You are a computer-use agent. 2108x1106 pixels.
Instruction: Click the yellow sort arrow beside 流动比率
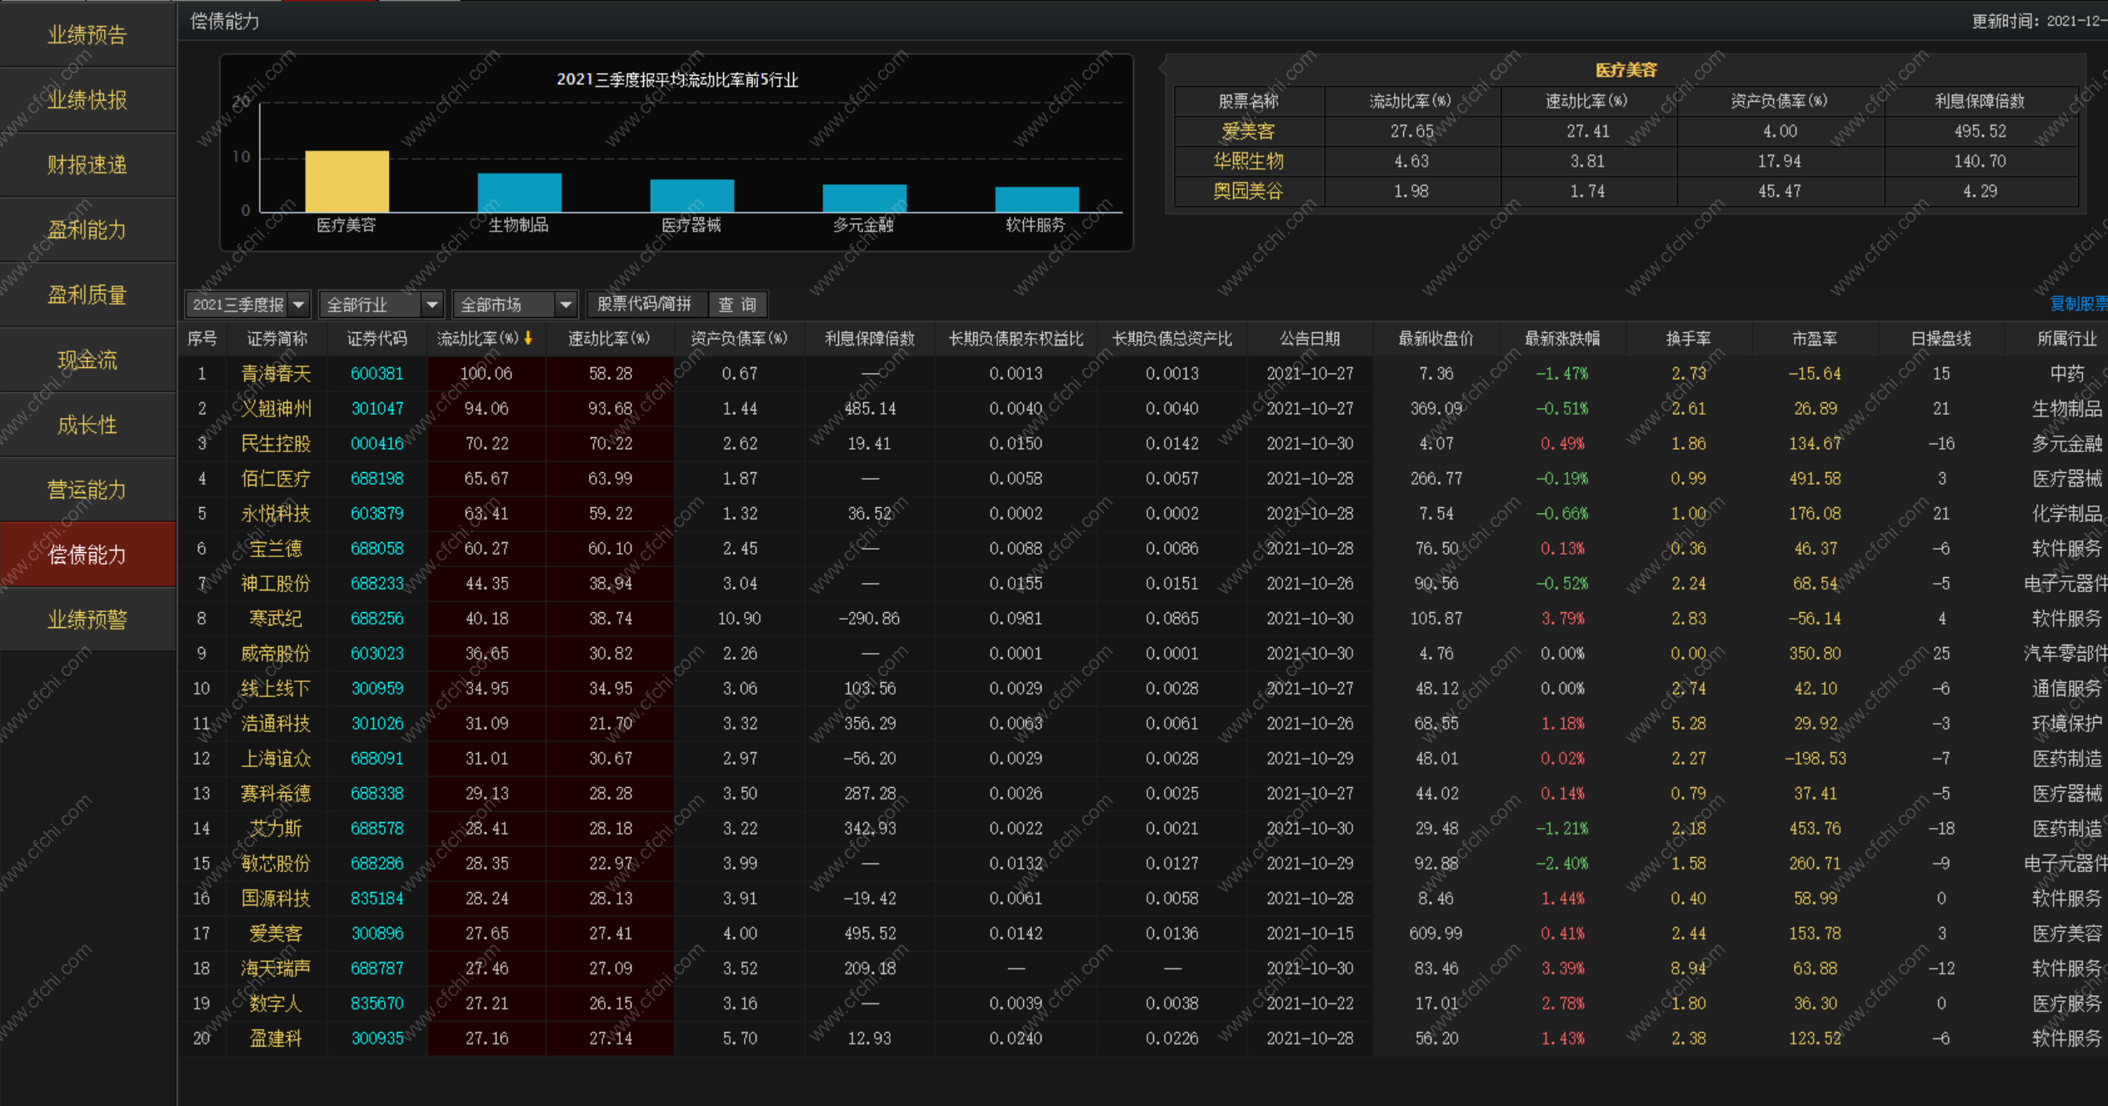coord(528,338)
